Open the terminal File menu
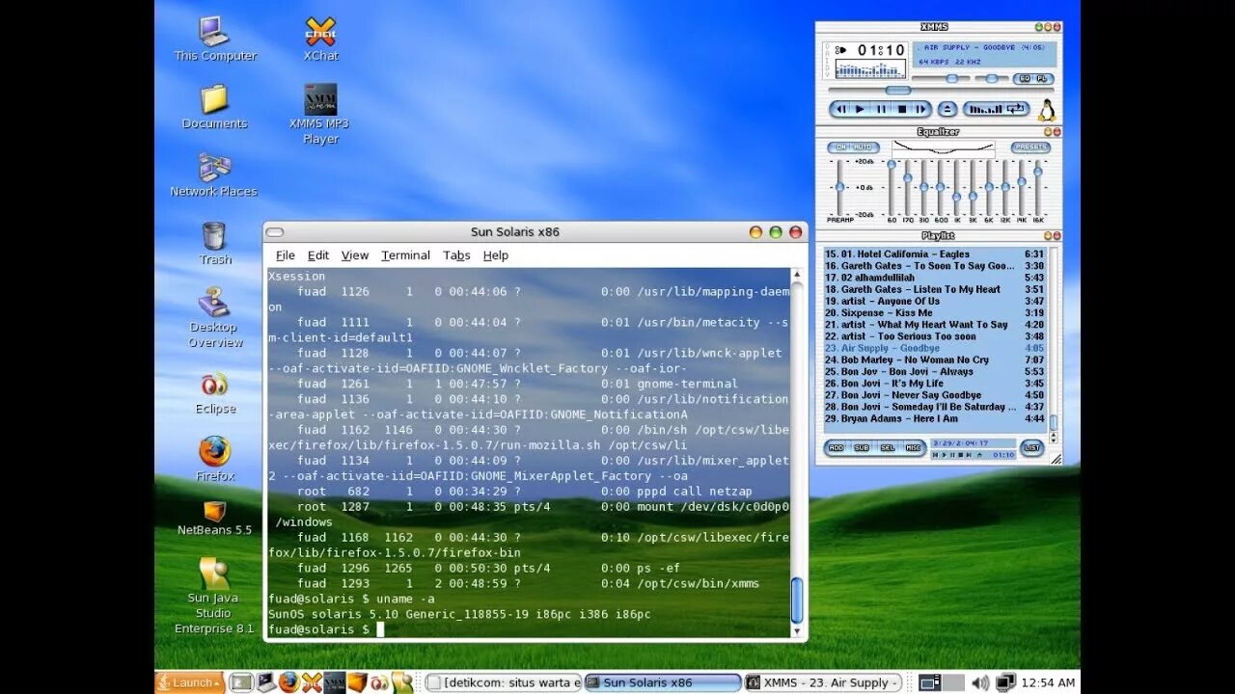 pos(286,255)
